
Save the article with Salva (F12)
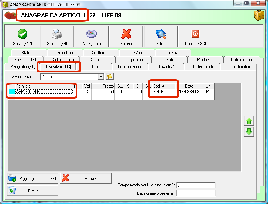point(22,36)
